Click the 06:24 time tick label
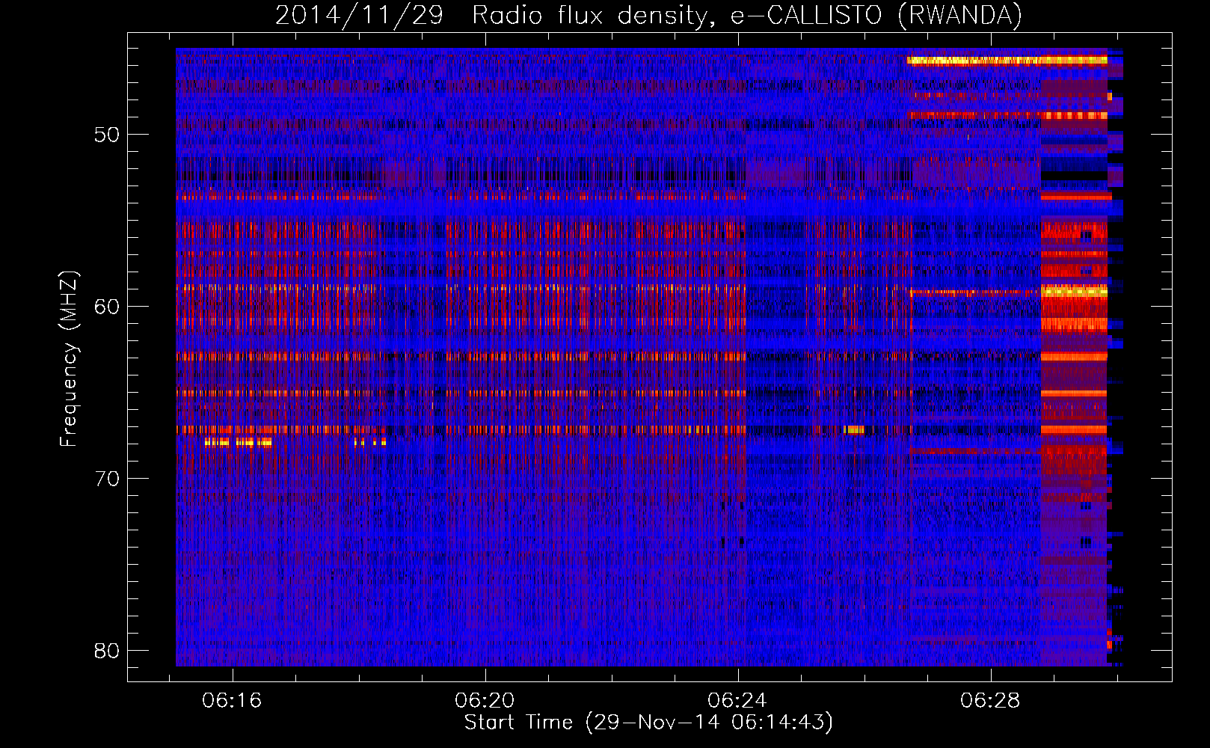 (737, 701)
